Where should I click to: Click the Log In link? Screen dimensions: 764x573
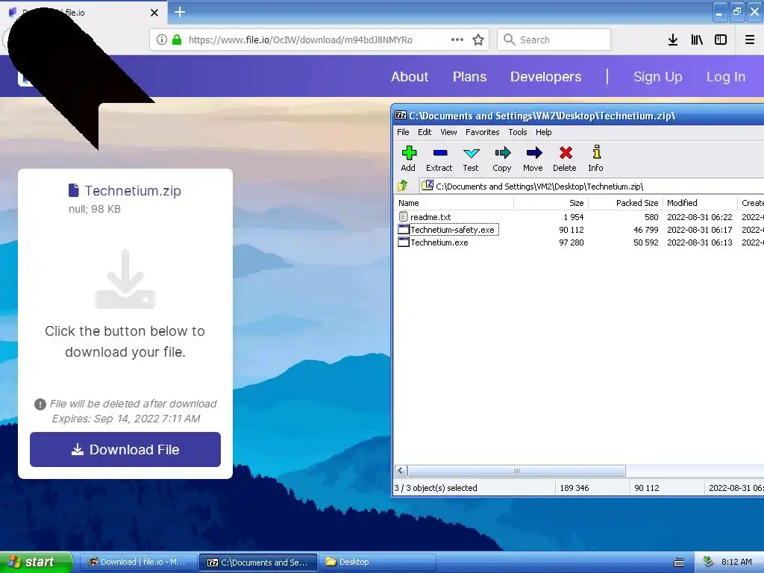[x=726, y=77]
